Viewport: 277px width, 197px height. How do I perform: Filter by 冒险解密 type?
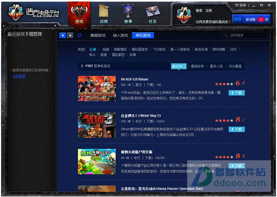118,55
